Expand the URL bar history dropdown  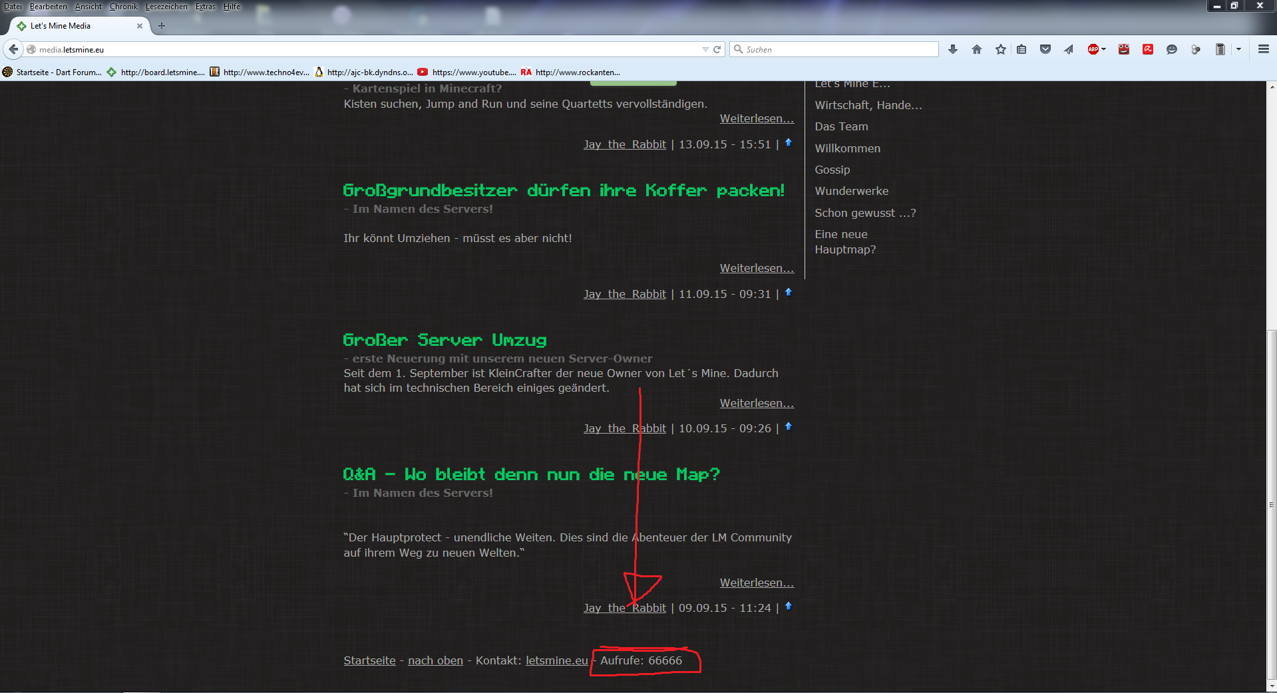705,49
